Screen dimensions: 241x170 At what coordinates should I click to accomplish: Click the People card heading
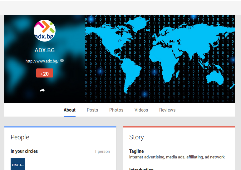pyautogui.click(x=20, y=137)
